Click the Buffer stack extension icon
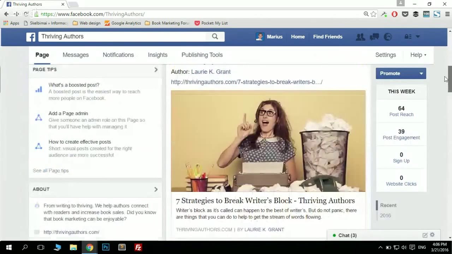The image size is (452, 254). pyautogui.click(x=416, y=14)
